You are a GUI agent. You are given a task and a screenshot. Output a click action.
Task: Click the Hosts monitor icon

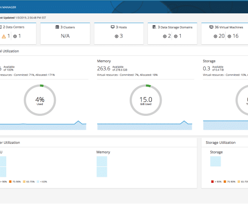click(113, 27)
